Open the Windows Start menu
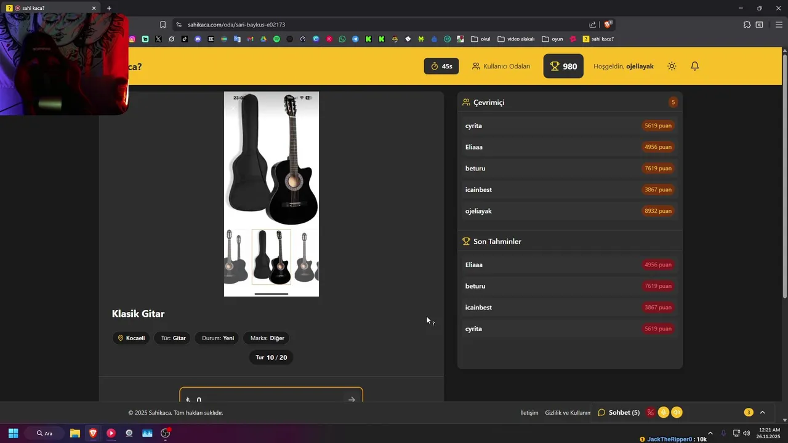The height and width of the screenshot is (443, 788). 13,433
